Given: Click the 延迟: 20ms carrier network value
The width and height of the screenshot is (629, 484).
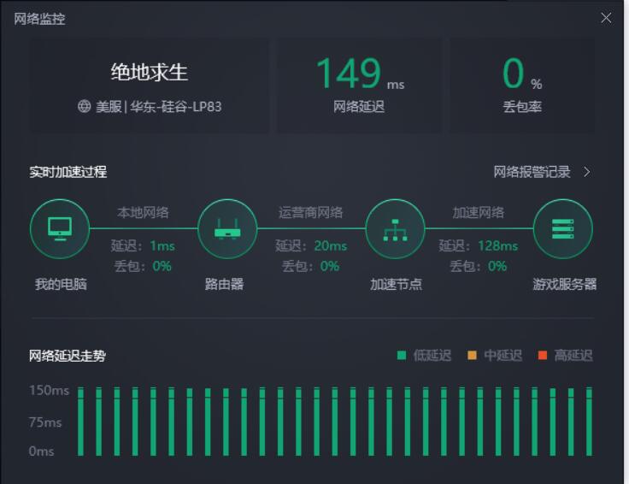Looking at the screenshot, I should pos(311,245).
